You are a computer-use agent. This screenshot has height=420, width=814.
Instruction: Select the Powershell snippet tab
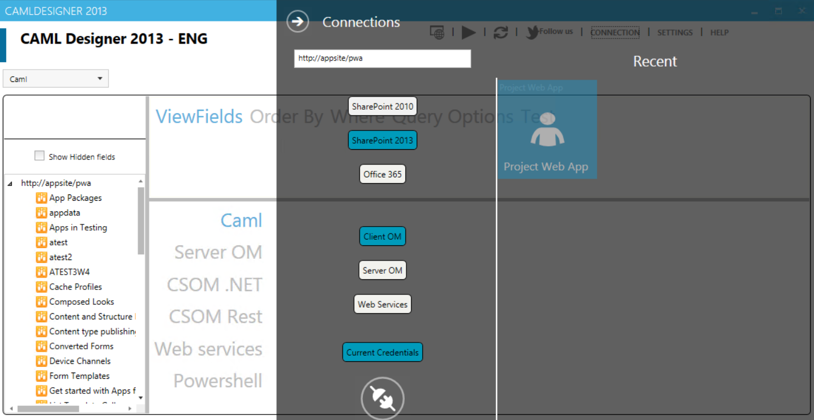pos(218,381)
